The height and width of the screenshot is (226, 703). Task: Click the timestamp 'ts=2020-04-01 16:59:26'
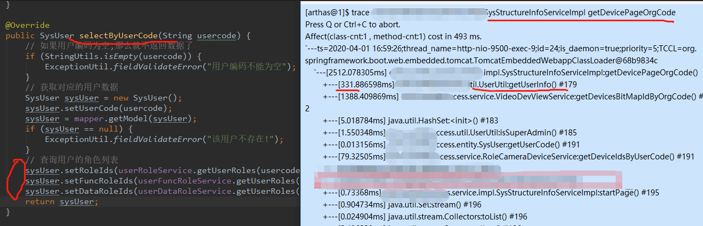point(359,49)
